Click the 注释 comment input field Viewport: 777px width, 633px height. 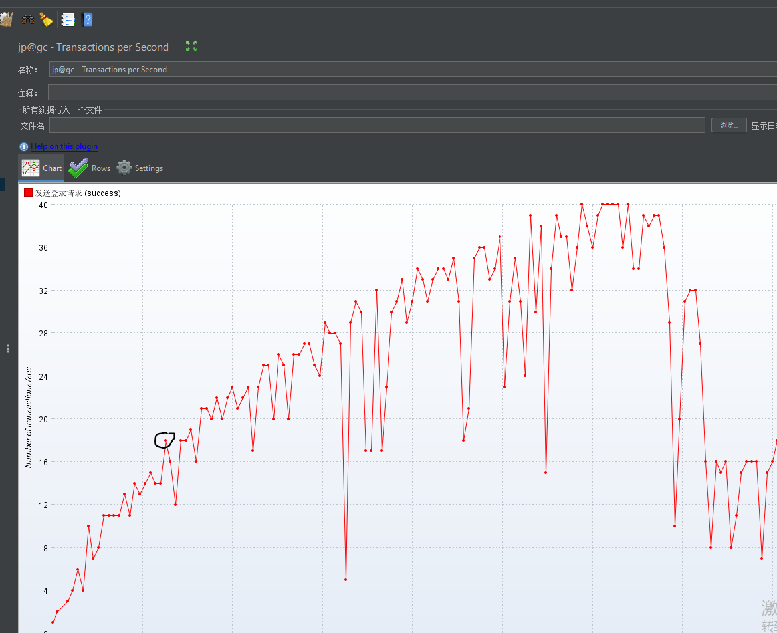point(412,92)
